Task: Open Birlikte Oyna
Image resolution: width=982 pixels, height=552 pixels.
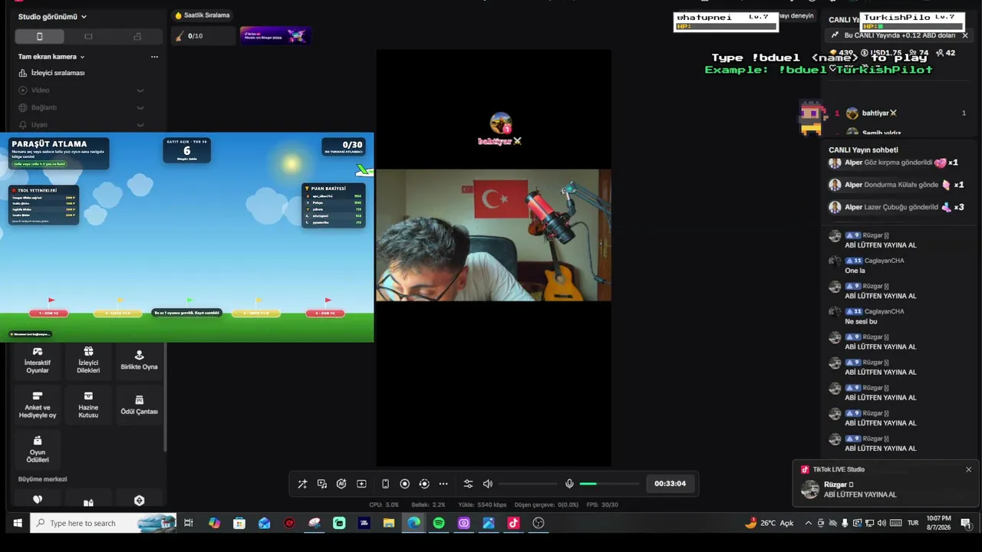Action: click(139, 360)
